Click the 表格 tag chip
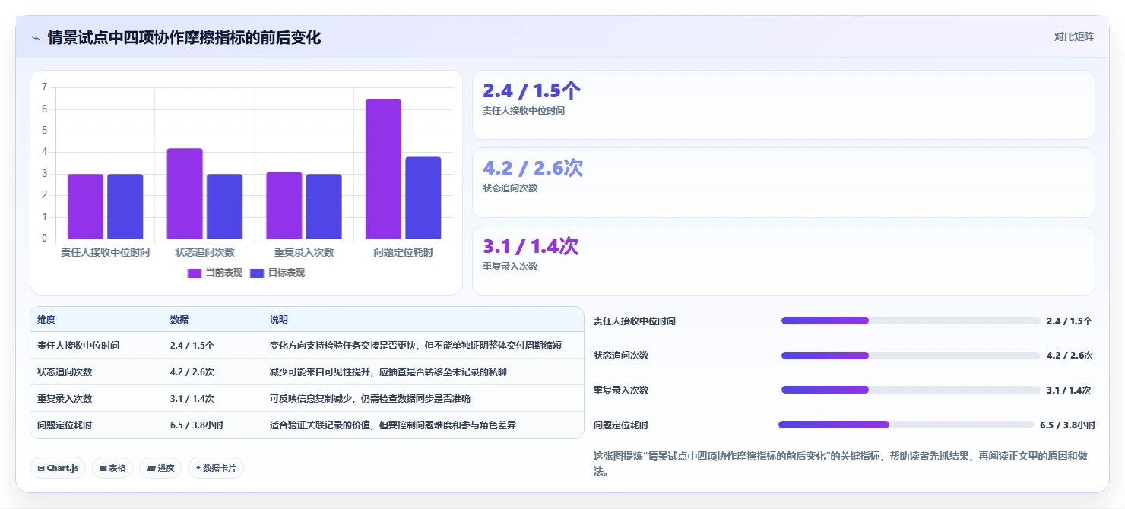Screen dimensions: 1125x509 [113, 468]
